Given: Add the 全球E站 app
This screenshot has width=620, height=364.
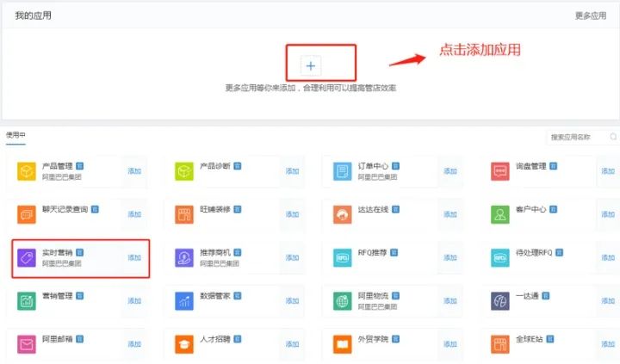Looking at the screenshot, I should (608, 344).
